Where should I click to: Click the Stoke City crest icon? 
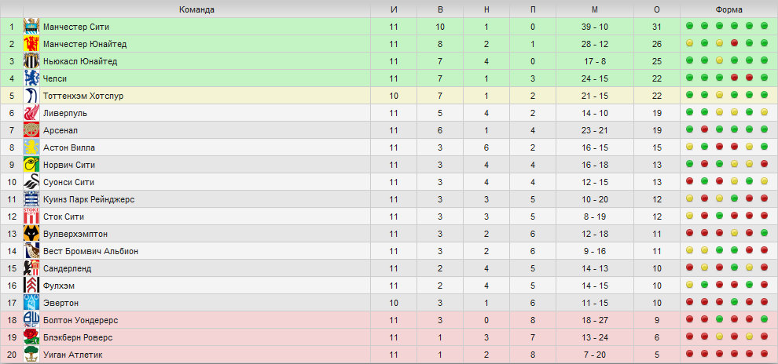[31, 217]
